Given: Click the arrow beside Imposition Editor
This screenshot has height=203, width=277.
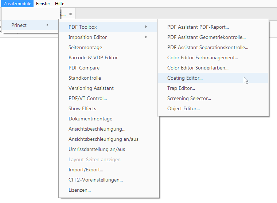Looking at the screenshot, I should coord(146,37).
